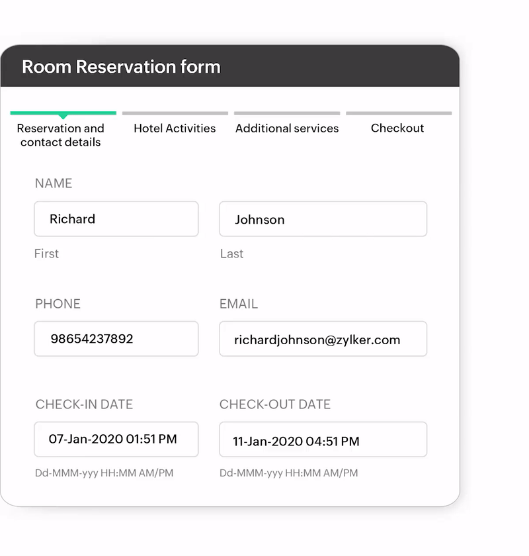Focus the Last name field containing Johnson
This screenshot has height=556, width=529.
[323, 219]
